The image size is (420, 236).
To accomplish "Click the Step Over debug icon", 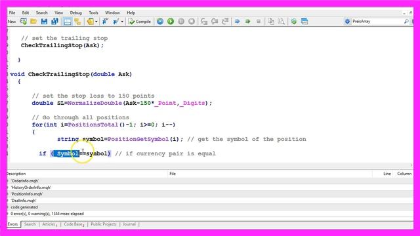I will [215, 22].
